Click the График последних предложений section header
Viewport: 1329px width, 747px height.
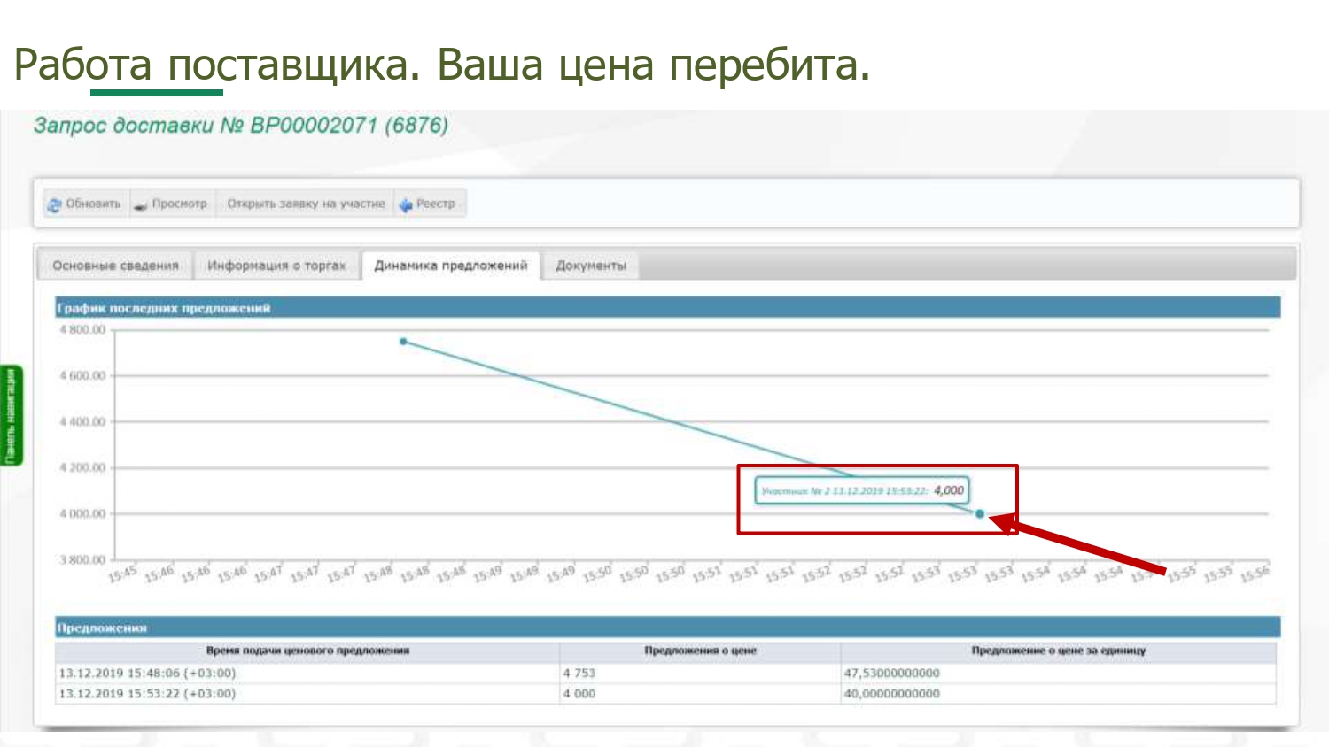click(x=164, y=308)
